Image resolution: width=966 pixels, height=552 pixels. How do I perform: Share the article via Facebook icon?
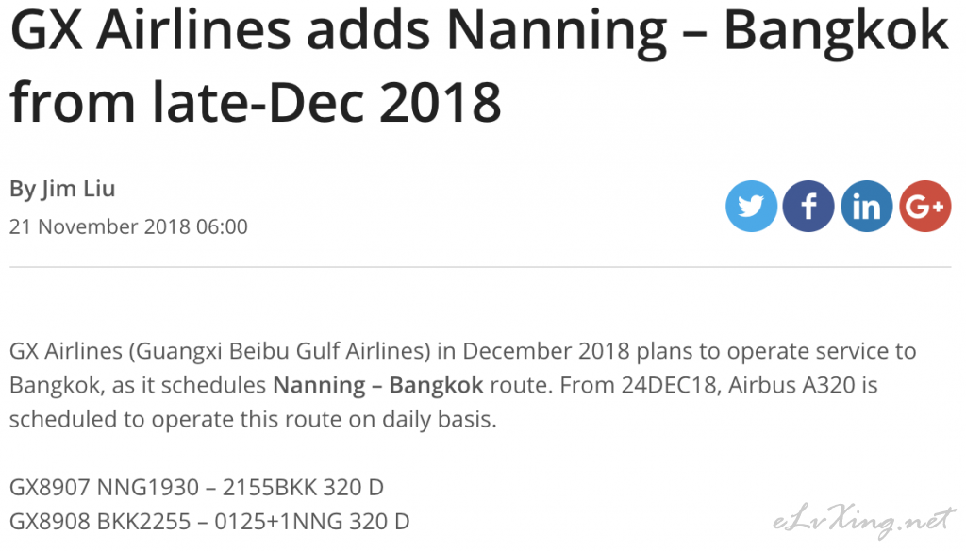[808, 207]
